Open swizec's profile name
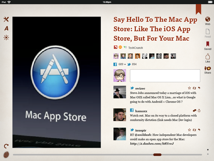Image resolution: width=214 pixels, height=161 pixels. [x=140, y=88]
